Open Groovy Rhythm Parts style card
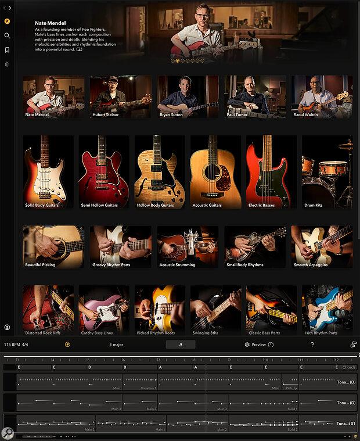Image resolution: width=360 pixels, height=441 pixels. click(x=121, y=247)
